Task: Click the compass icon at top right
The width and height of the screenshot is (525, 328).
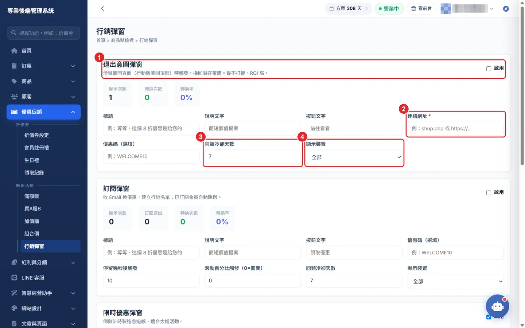Action: pos(506,8)
